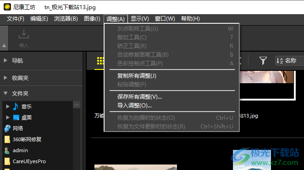Viewport: 304px width, 170px height.
Task: Open the 名称 sort order dropdown
Action: 289,61
